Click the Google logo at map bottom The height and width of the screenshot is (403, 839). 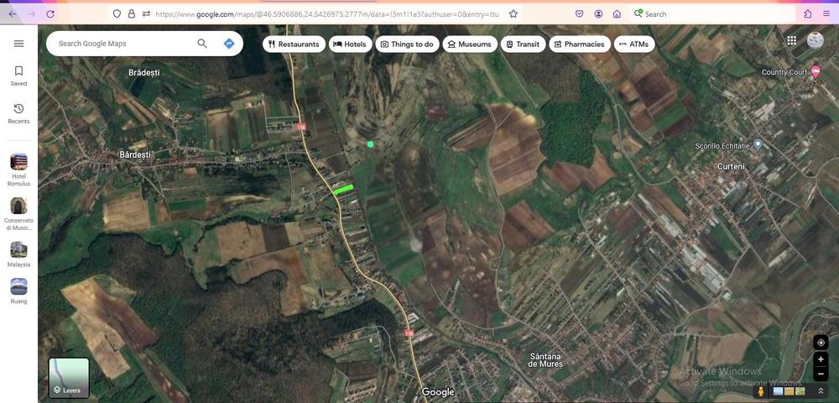pos(438,392)
